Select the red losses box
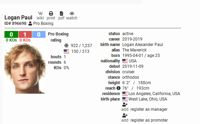Viewport: 200px width, 124px height. [25, 34]
